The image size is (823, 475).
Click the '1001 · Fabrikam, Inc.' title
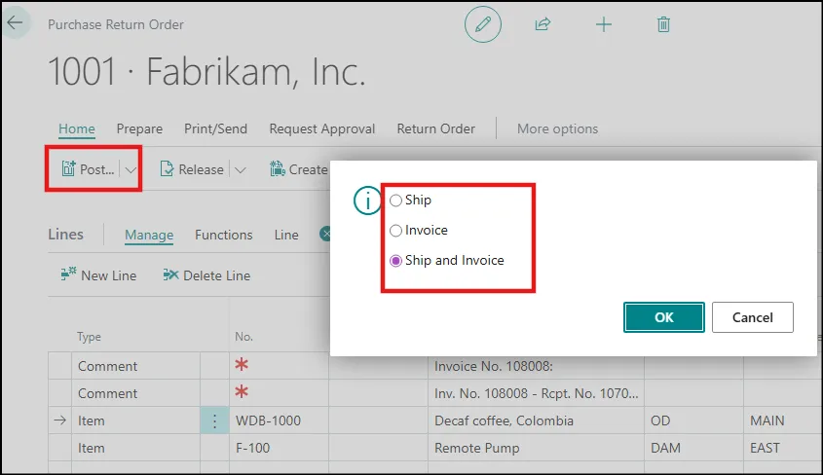(x=206, y=71)
